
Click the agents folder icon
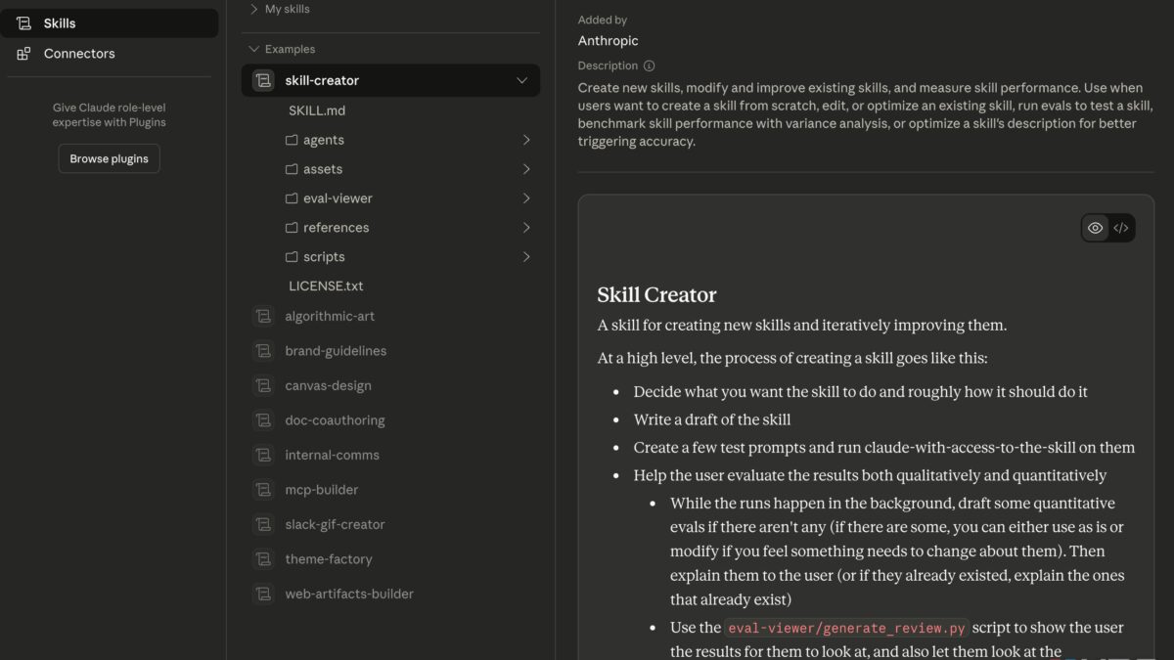292,141
